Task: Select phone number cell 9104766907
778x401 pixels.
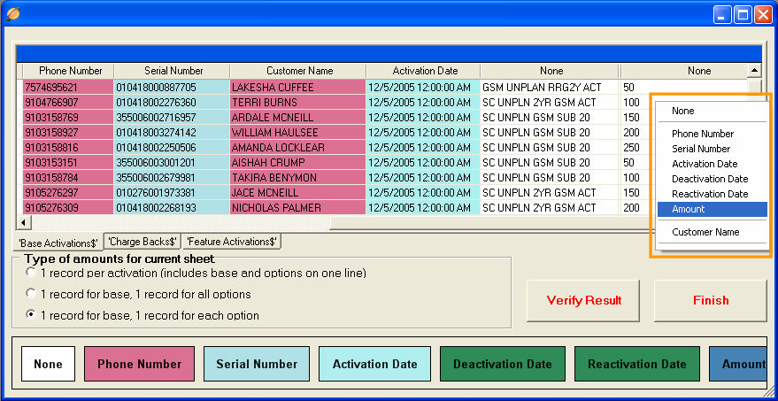Action: click(68, 102)
